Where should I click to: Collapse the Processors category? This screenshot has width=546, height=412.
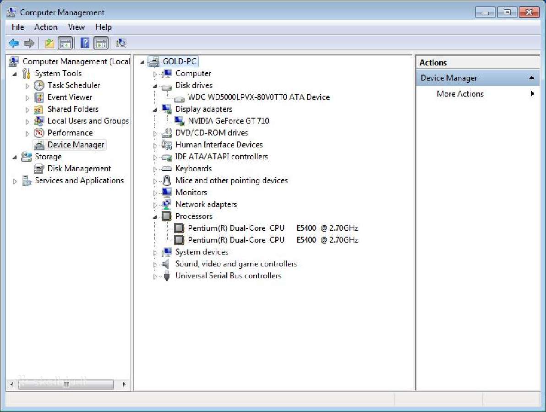pyautogui.click(x=155, y=217)
